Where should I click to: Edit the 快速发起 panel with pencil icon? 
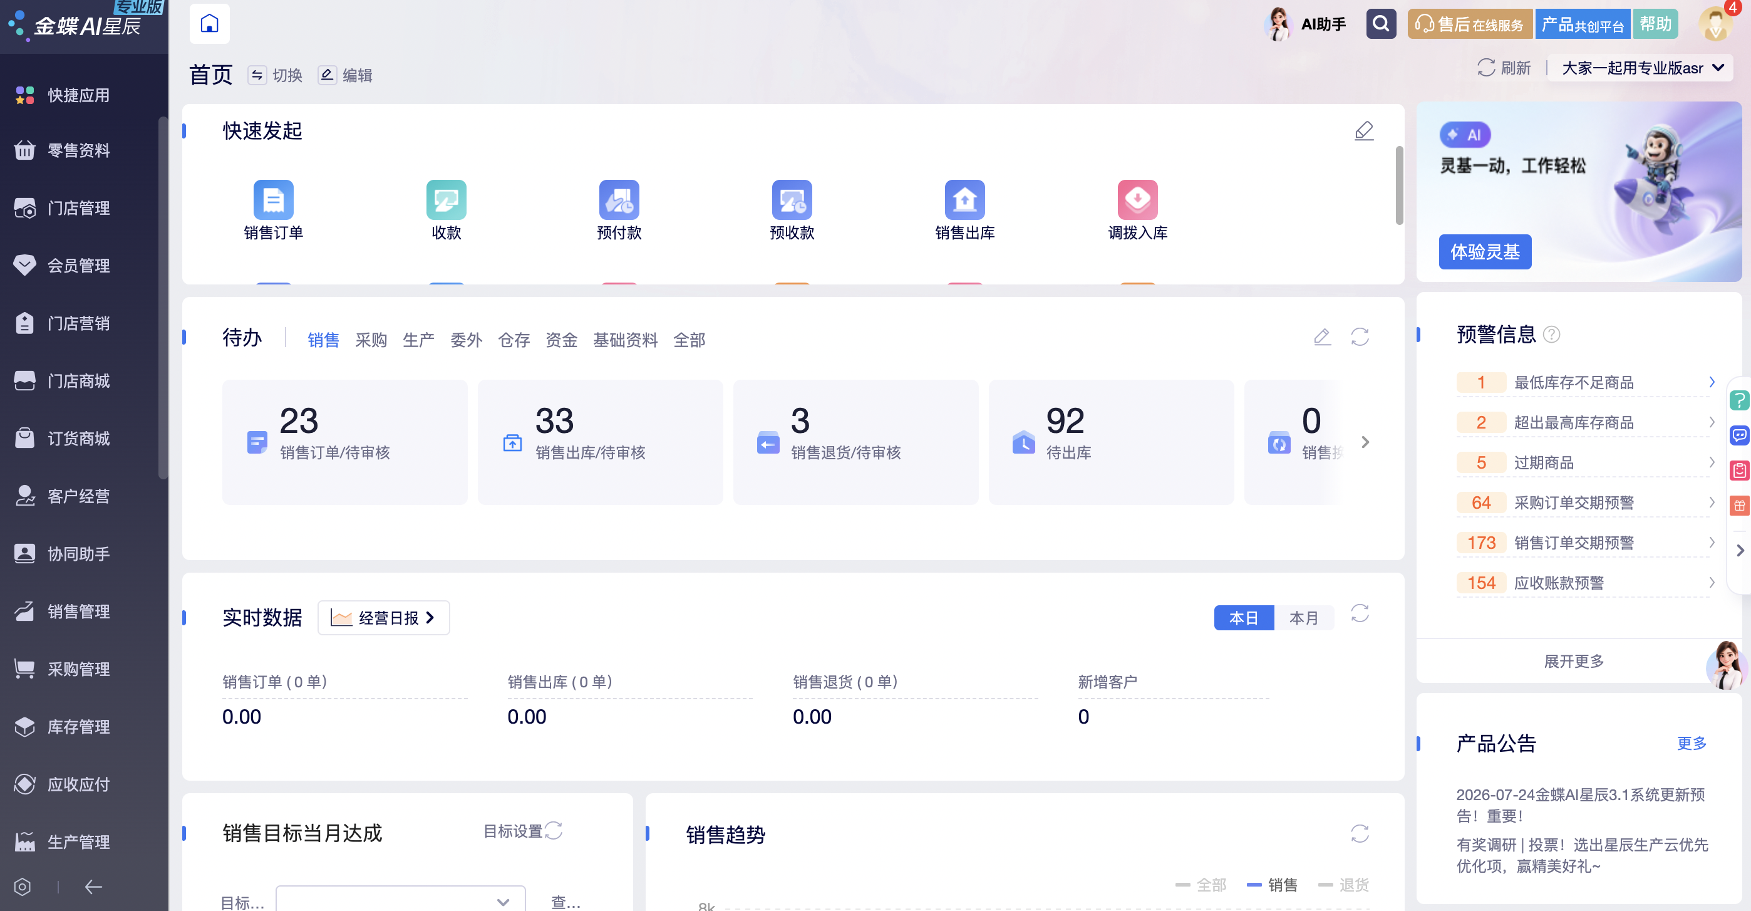pyautogui.click(x=1363, y=130)
